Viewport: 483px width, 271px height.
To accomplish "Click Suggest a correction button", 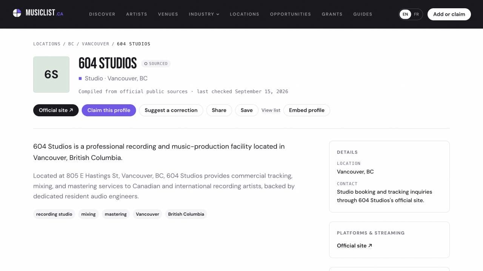I will [171, 110].
